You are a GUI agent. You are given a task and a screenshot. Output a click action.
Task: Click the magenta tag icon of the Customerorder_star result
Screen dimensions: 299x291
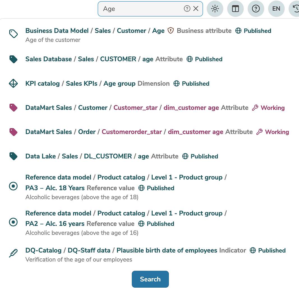tap(13, 132)
